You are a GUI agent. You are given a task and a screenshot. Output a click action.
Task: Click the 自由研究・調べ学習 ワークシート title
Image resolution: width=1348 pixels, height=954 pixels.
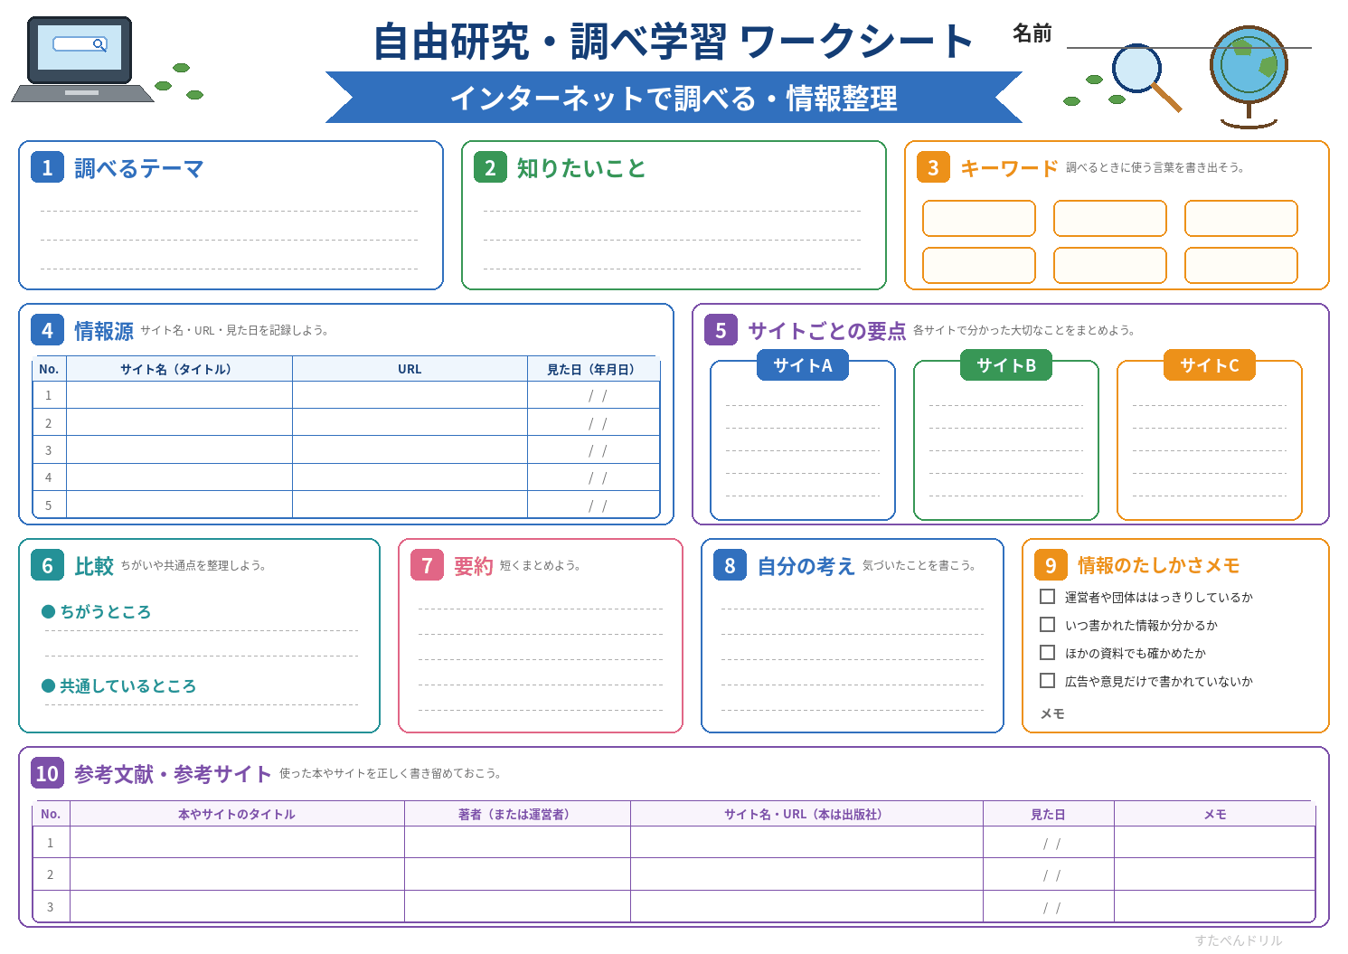674,42
